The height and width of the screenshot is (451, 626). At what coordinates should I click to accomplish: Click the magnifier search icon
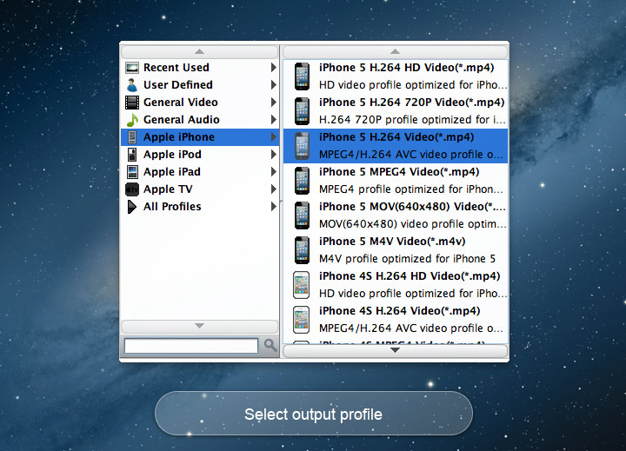coord(270,345)
